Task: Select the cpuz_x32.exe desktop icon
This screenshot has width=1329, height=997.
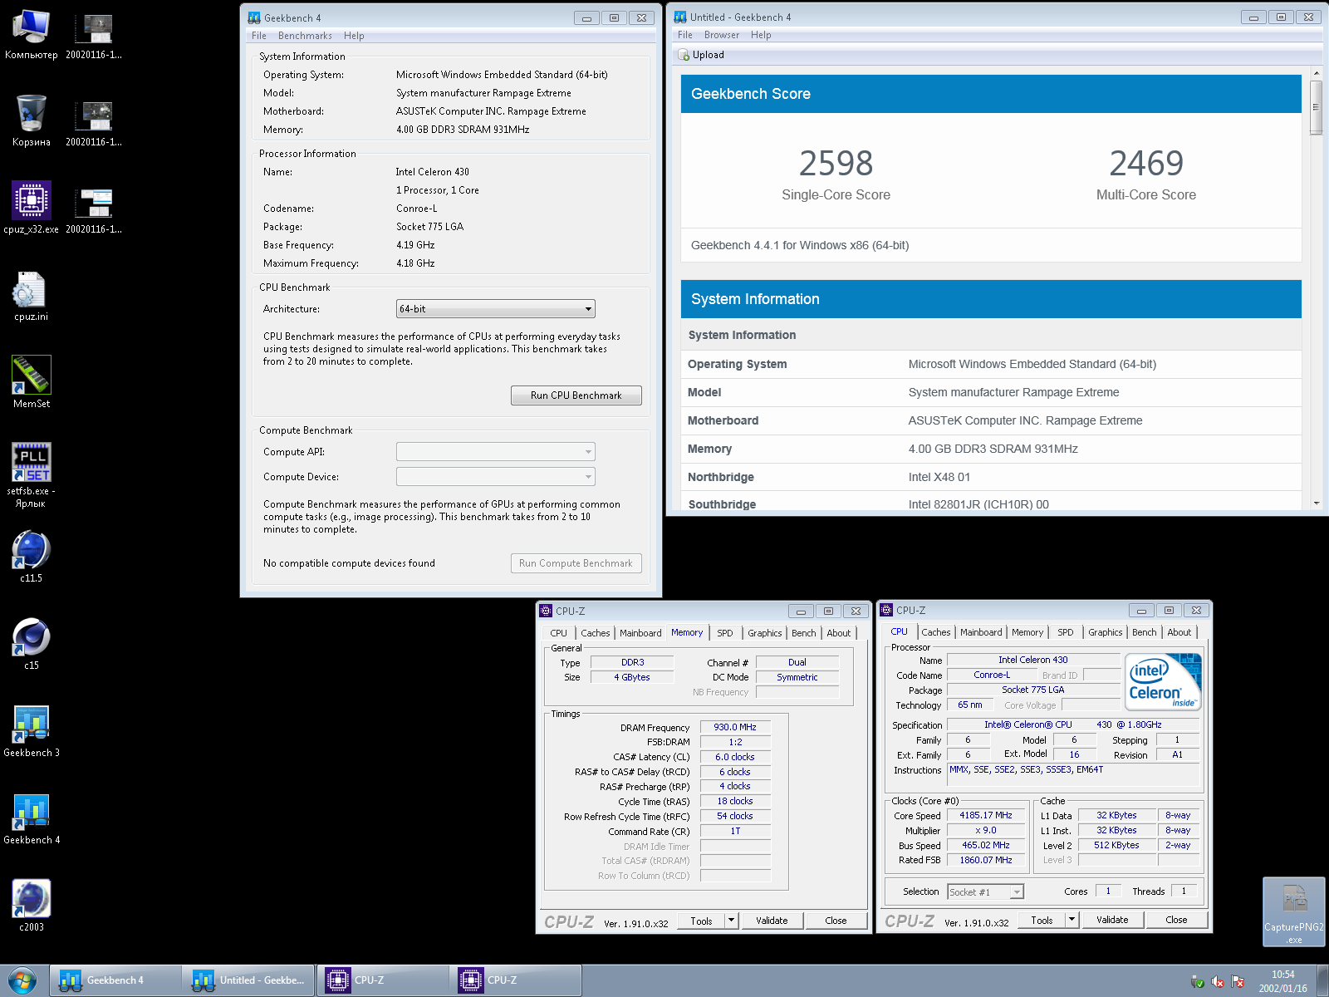Action: pos(31,208)
